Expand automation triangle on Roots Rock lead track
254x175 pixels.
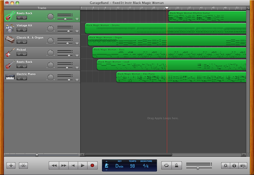coord(77,67)
